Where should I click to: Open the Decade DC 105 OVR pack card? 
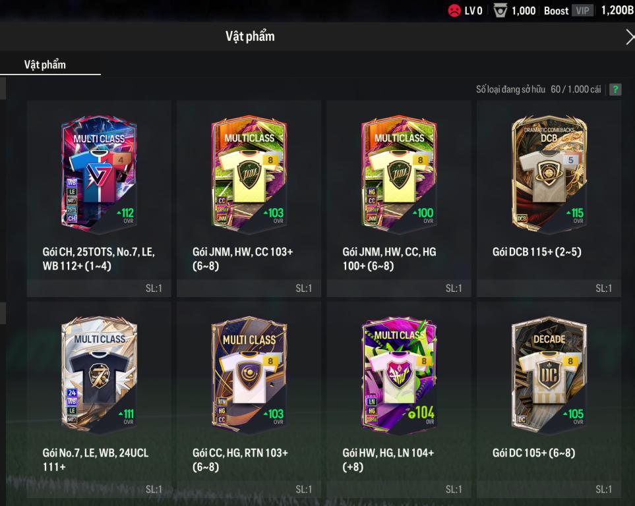(x=549, y=376)
